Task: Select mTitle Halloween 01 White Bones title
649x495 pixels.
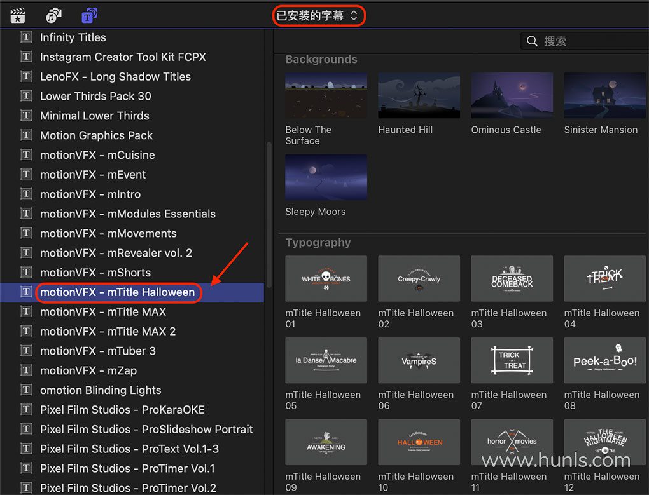Action: click(x=326, y=278)
